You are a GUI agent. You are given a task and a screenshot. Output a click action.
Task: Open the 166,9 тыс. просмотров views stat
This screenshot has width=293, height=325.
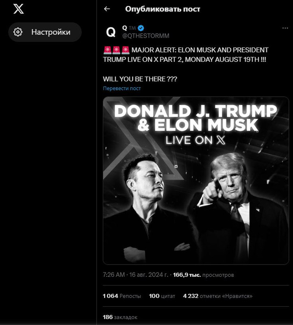click(x=204, y=275)
